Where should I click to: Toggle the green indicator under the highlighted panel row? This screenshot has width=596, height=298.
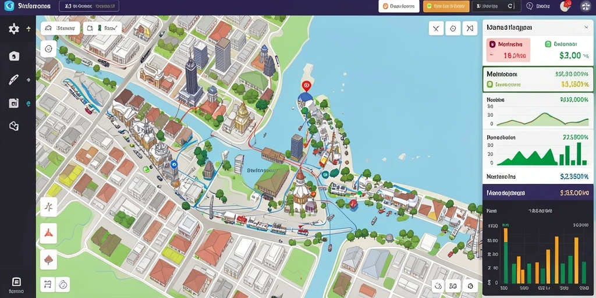(x=490, y=84)
